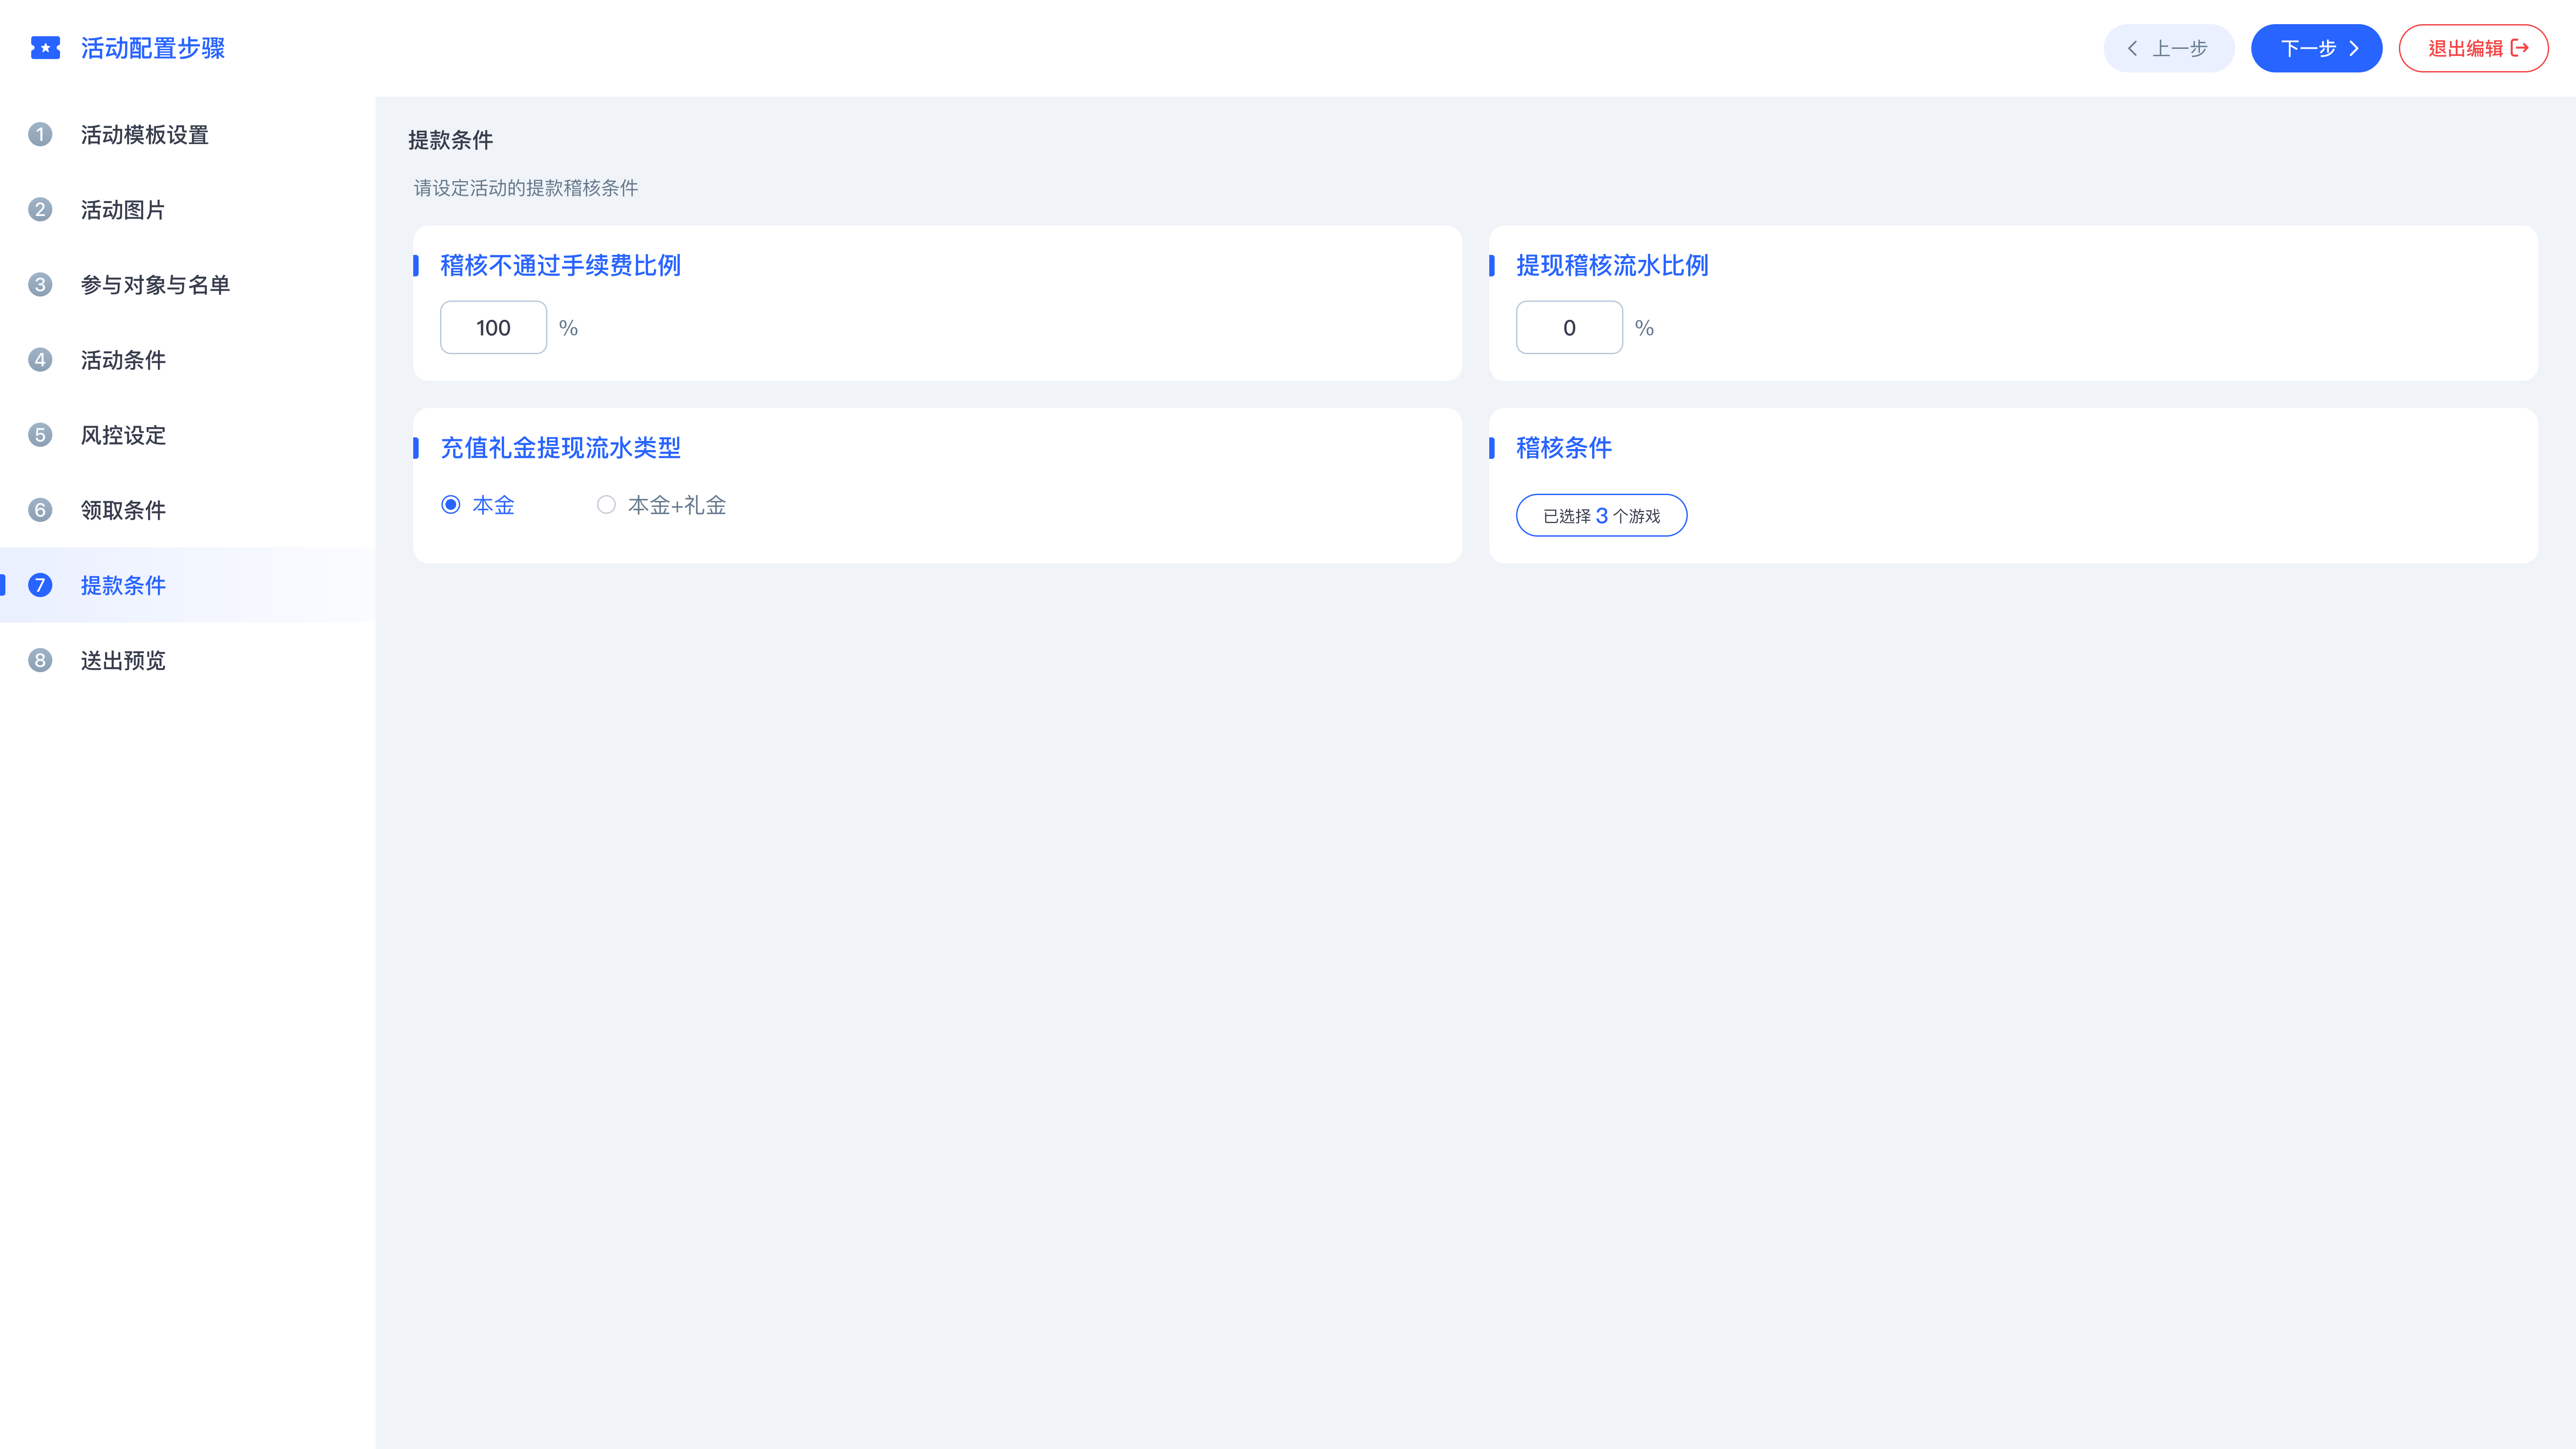
Task: Click step 8 number circle icon
Action: tap(40, 660)
